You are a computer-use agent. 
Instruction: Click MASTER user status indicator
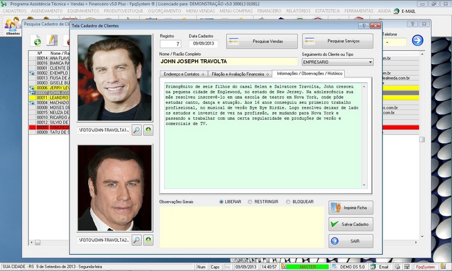tap(307, 266)
